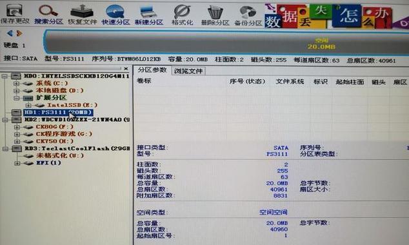Expand the 本地磁盘(D:) partition node
The image size is (409, 245).
16,91
